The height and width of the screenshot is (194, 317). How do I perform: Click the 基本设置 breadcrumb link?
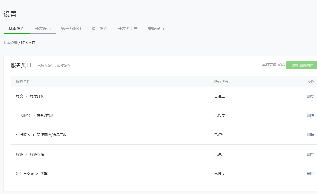click(x=10, y=43)
